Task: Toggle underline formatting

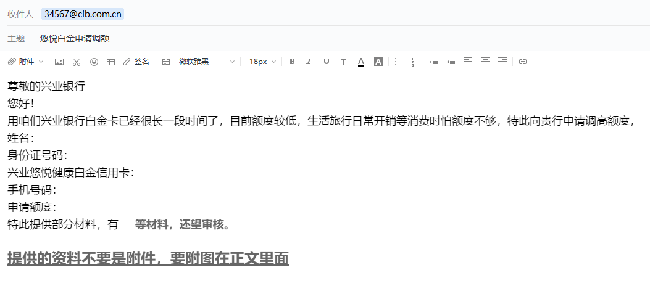Action: [x=327, y=62]
